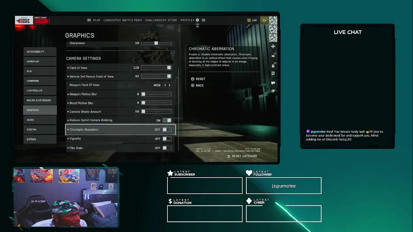Open the Challenges tab
413x232 pixels.
[155, 20]
